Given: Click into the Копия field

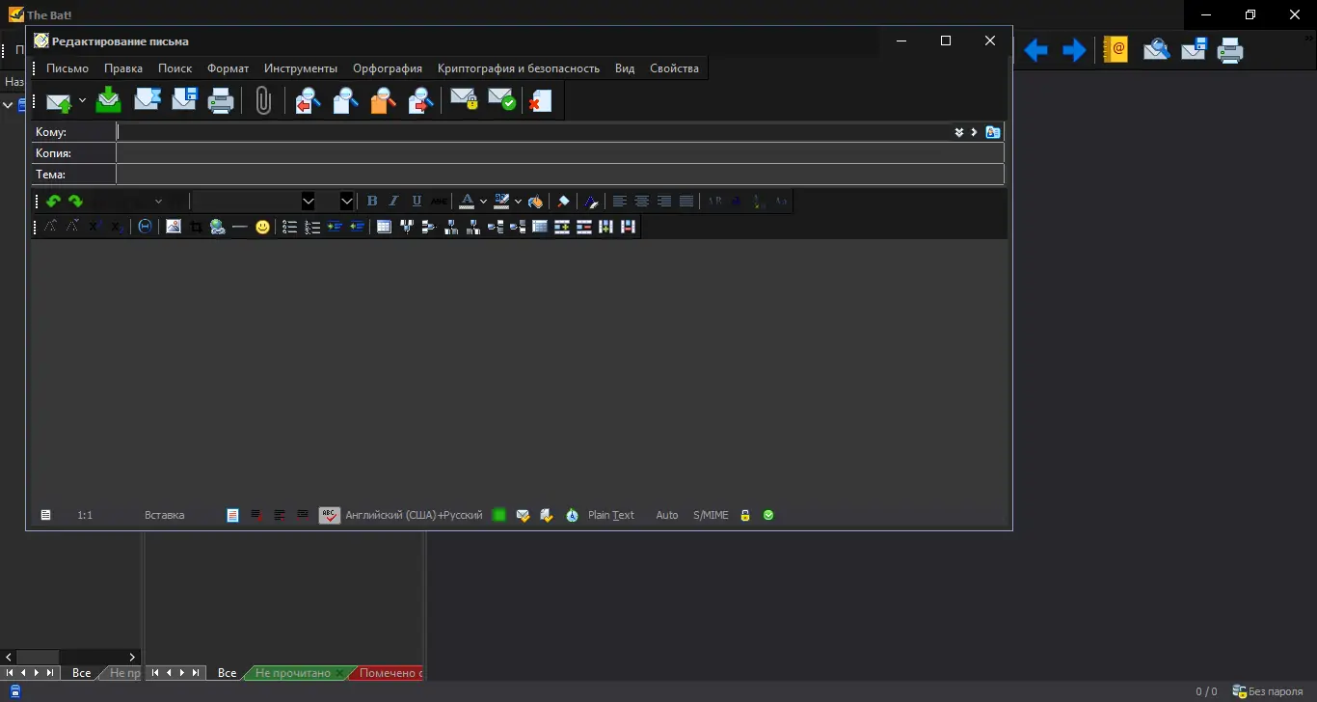Looking at the screenshot, I should (560, 153).
